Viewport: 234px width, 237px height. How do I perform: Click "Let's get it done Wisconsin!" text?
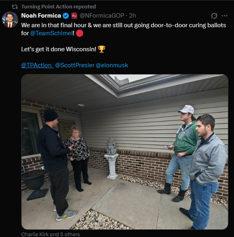pyautogui.click(x=59, y=49)
